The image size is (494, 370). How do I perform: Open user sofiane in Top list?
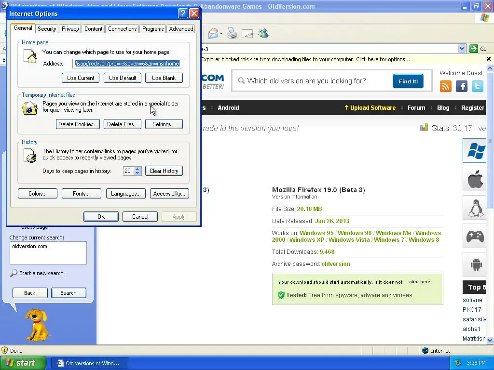pos(472,300)
